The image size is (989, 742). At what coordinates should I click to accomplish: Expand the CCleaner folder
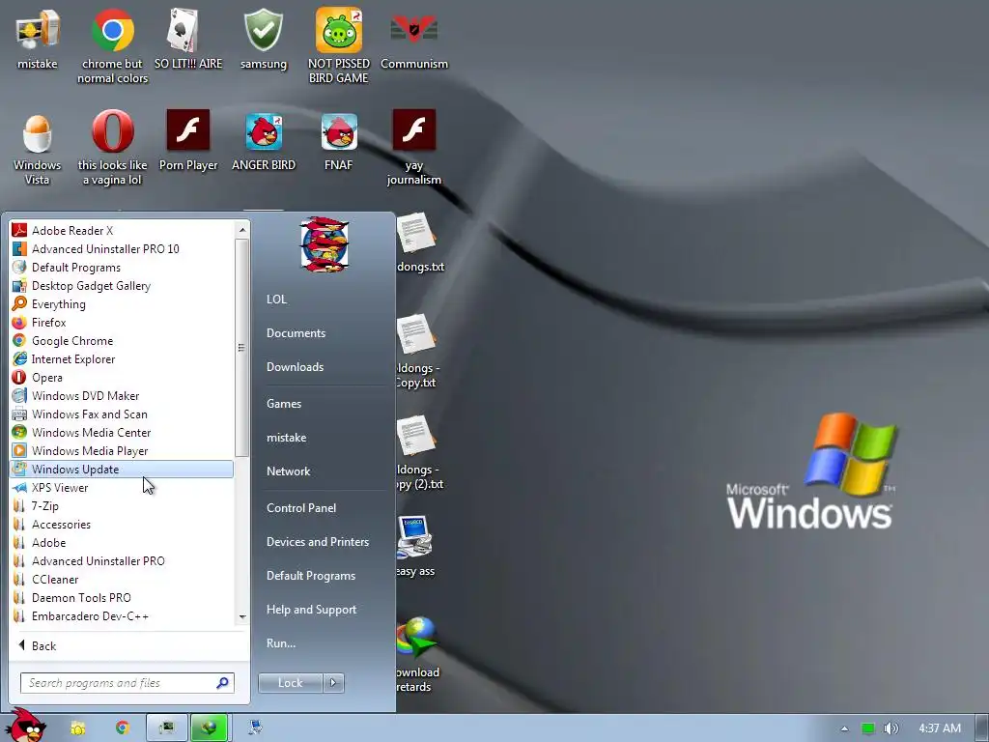coord(122,579)
